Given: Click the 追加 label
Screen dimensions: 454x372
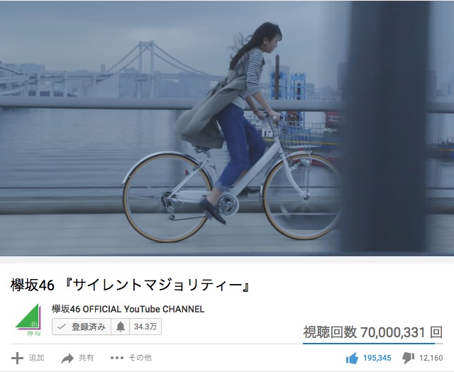Looking at the screenshot, I should click(36, 358).
